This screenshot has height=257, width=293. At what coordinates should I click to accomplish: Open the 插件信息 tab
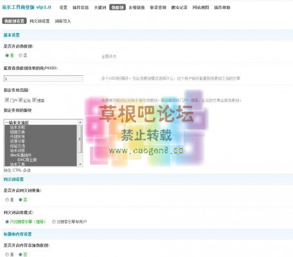click(80, 8)
